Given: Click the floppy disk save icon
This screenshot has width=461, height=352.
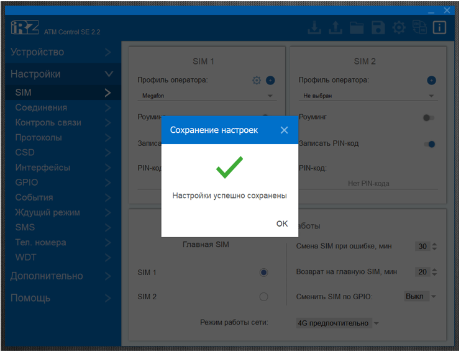Looking at the screenshot, I should 378,28.
